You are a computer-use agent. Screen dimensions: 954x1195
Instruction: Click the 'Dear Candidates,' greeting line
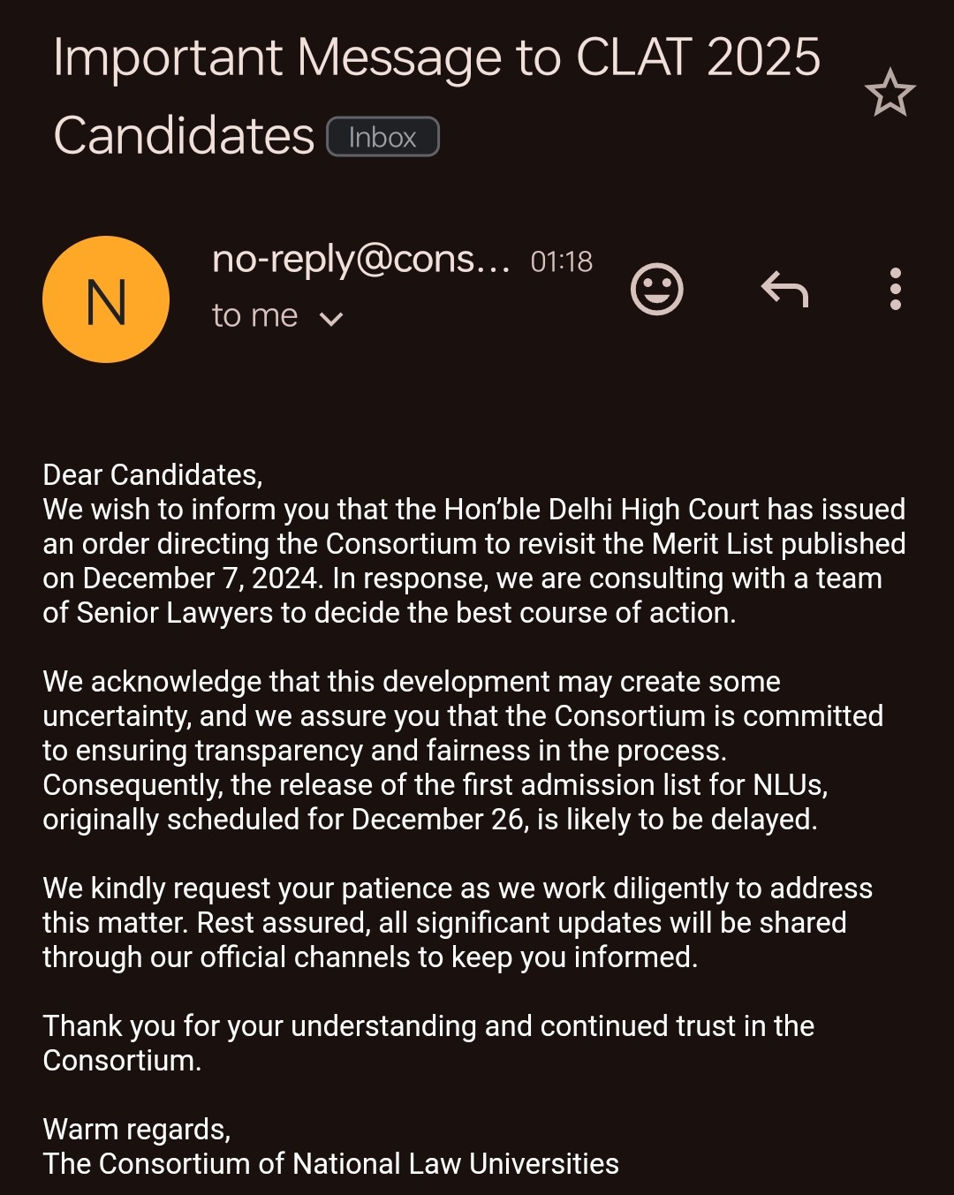click(x=153, y=475)
